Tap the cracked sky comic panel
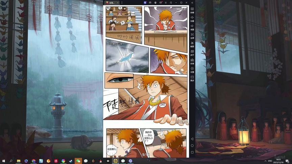Viewport: 292px width, 164px height. point(127,56)
